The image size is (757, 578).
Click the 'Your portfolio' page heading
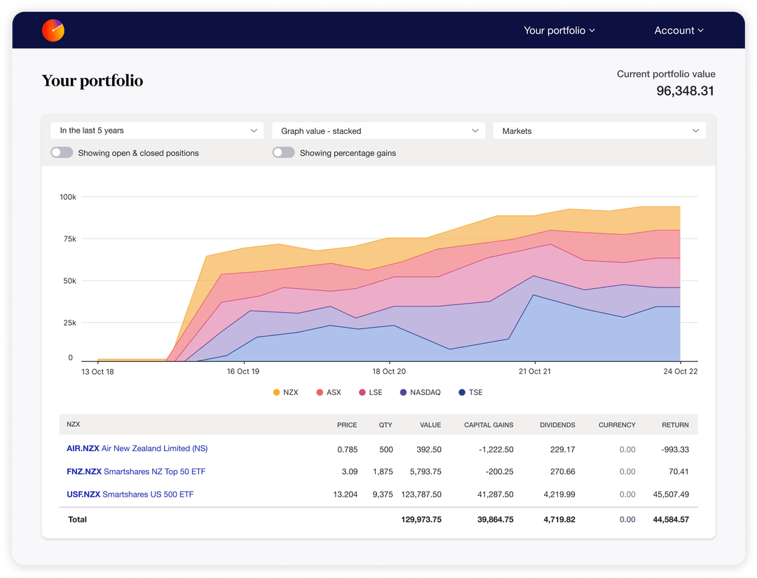93,81
